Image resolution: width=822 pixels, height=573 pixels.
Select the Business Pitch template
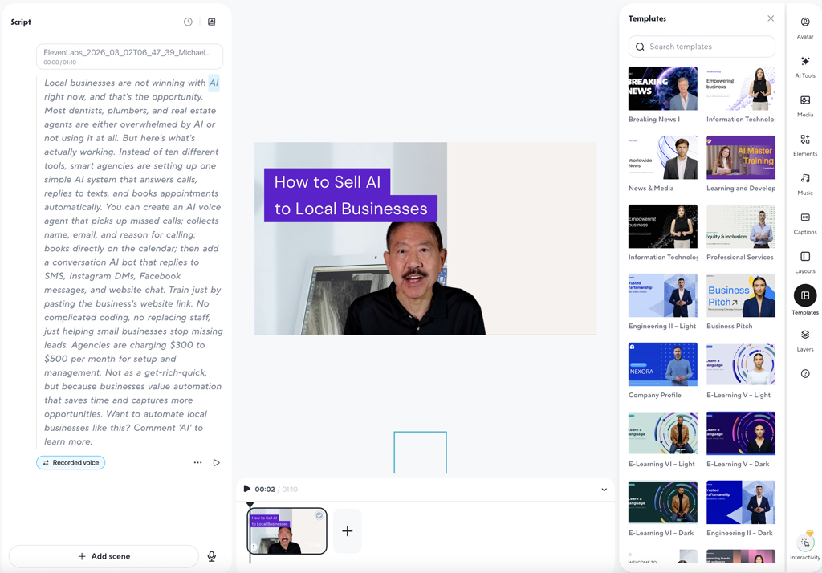pyautogui.click(x=740, y=296)
